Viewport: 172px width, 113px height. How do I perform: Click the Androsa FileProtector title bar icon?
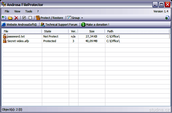coord(3,4)
